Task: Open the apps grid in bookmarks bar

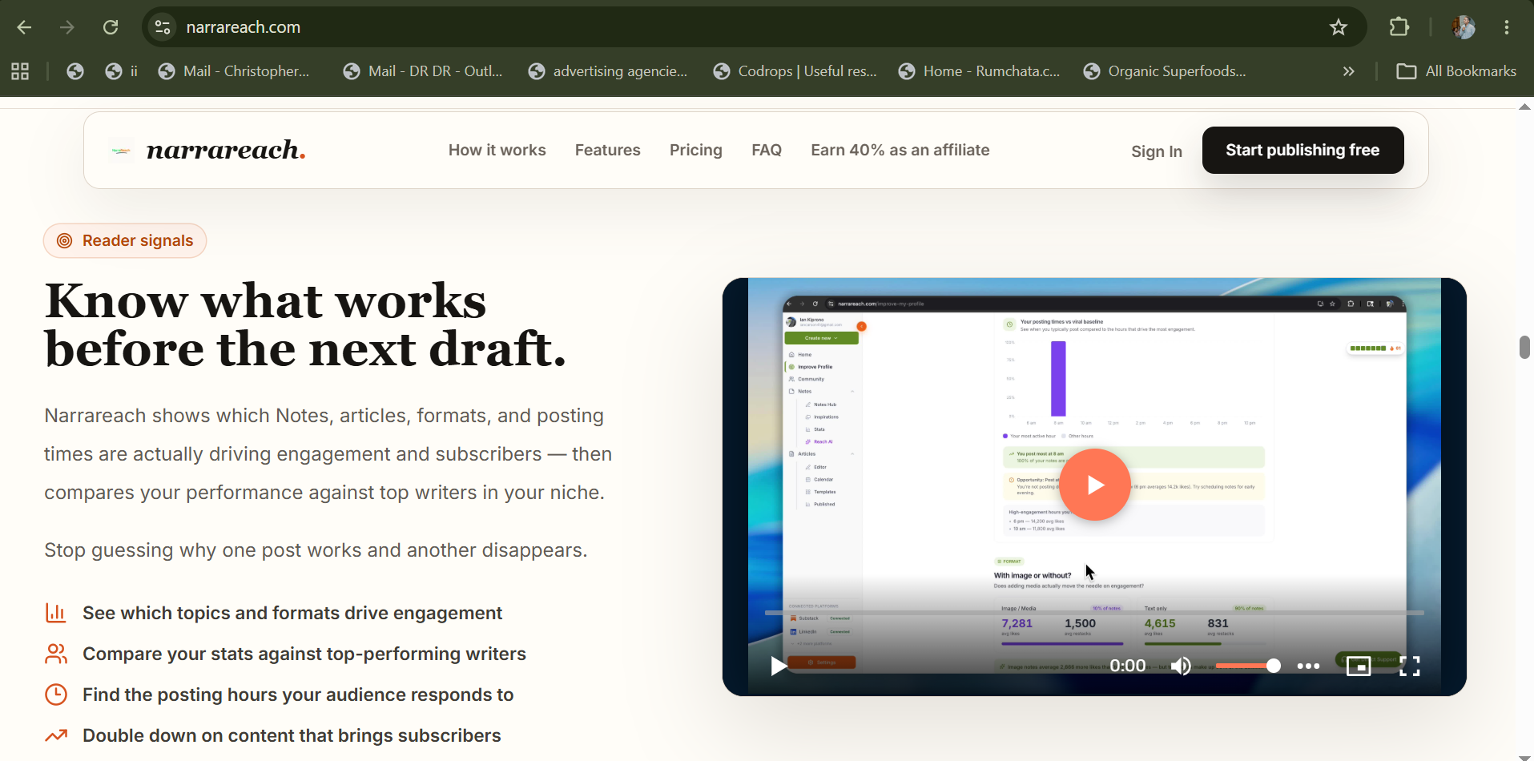Action: pyautogui.click(x=20, y=71)
